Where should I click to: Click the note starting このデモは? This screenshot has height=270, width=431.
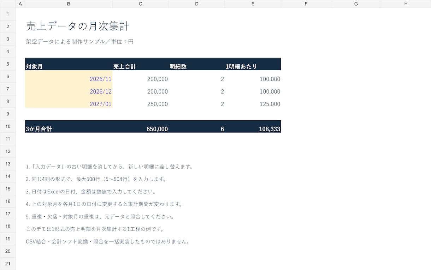pos(95,229)
